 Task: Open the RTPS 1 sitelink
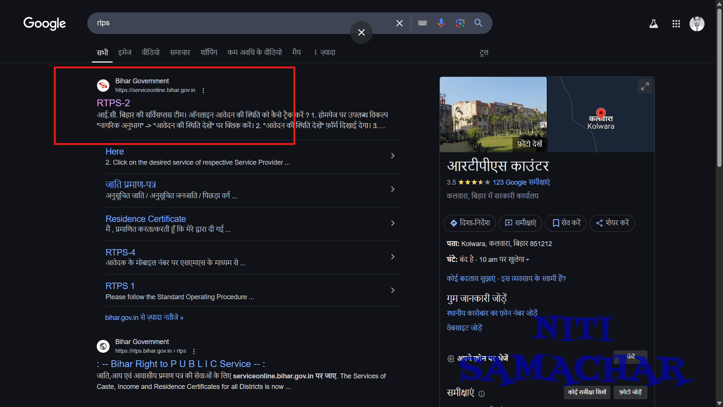click(x=120, y=286)
